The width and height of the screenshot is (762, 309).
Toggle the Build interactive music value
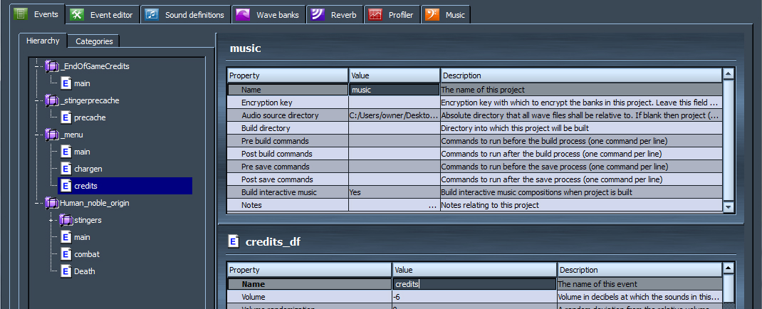(x=394, y=192)
